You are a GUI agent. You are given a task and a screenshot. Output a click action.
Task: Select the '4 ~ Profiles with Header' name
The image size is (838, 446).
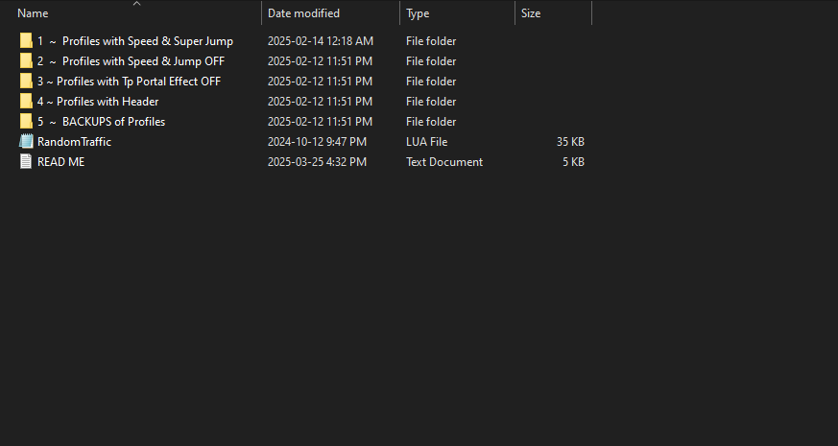(98, 102)
